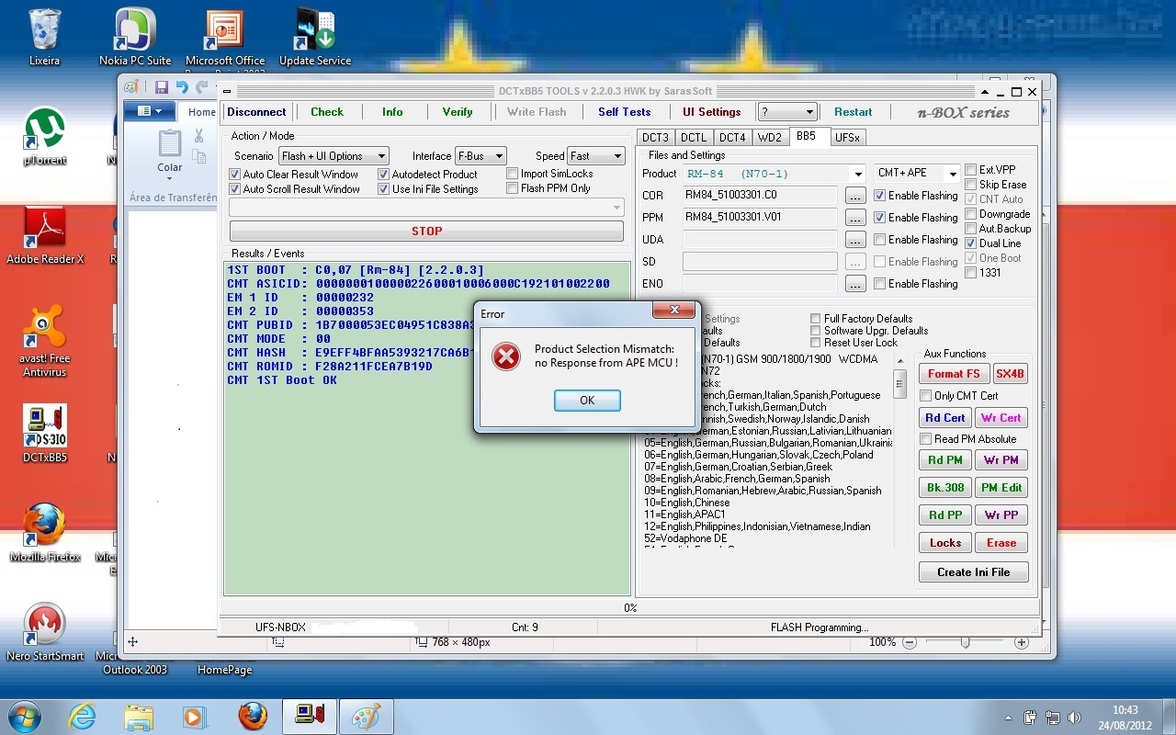Open Interface F-Bus dropdown
Screen dimensions: 1176x735
pos(481,156)
